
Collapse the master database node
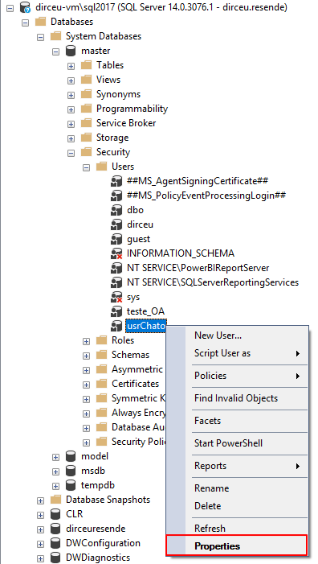(x=55, y=51)
